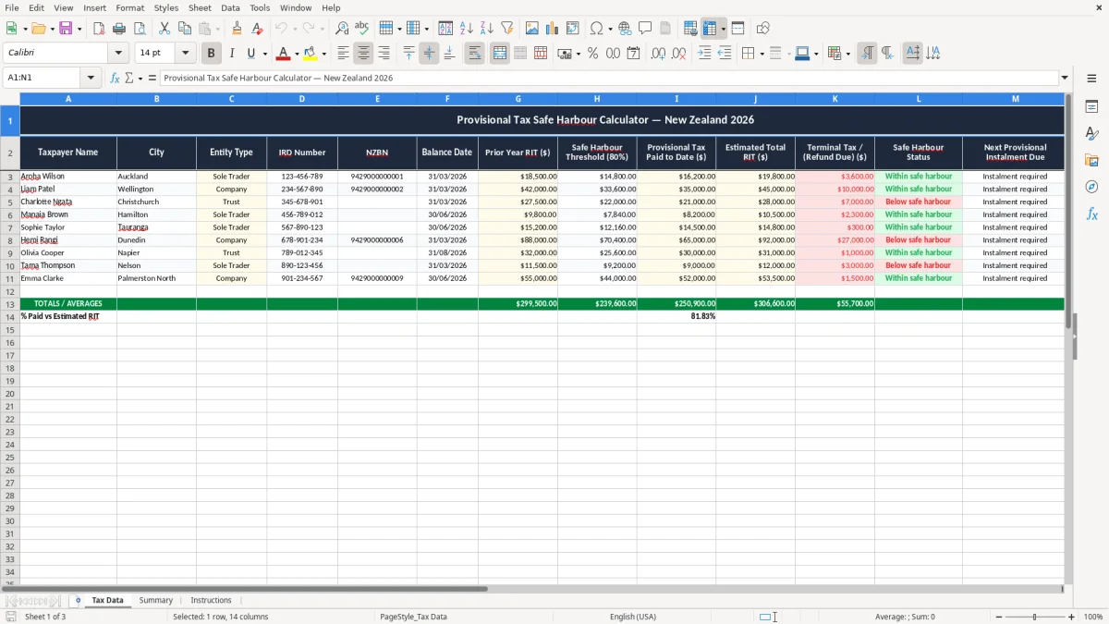Switch to the Instructions sheet tab

[x=211, y=600]
